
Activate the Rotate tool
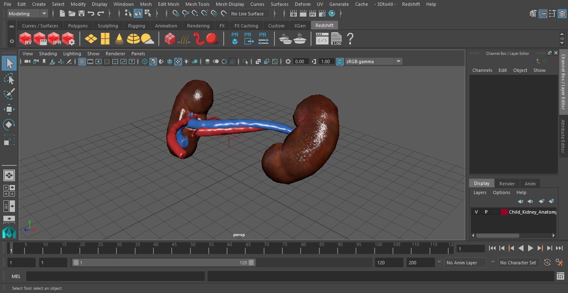coord(9,125)
